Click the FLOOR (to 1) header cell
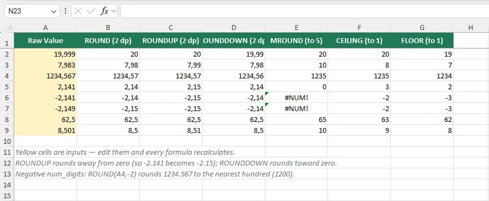The width and height of the screenshot is (489, 201). 422,40
